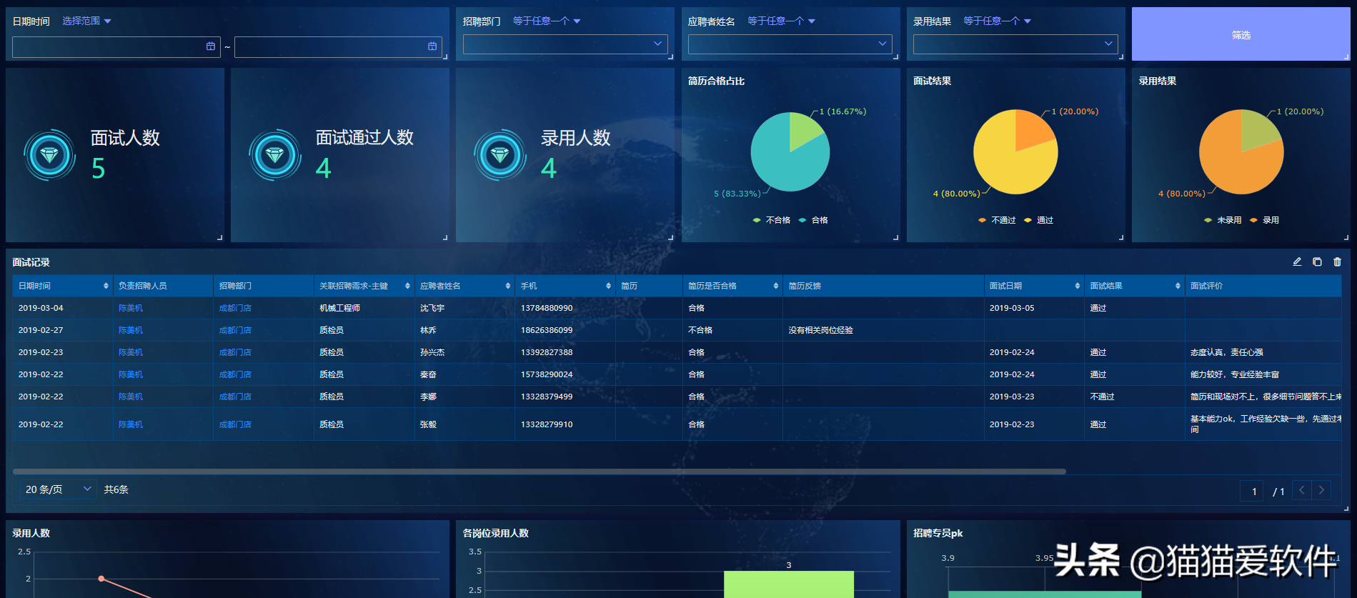Toggle 通过 legend in 面试结果 chart
This screenshot has height=598, width=1357.
(1039, 220)
